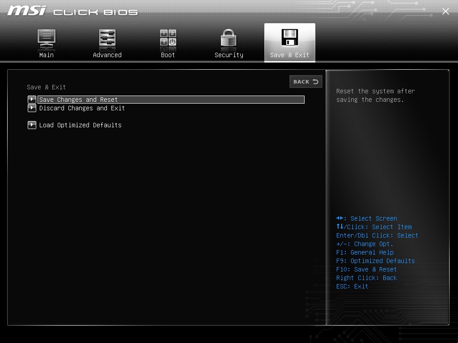Click the Main monitor icon
Image resolution: width=458 pixels, height=343 pixels.
(x=47, y=38)
